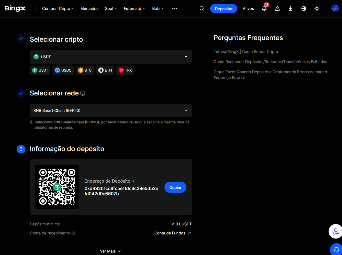Select the USDC quick chip

pyautogui.click(x=63, y=70)
